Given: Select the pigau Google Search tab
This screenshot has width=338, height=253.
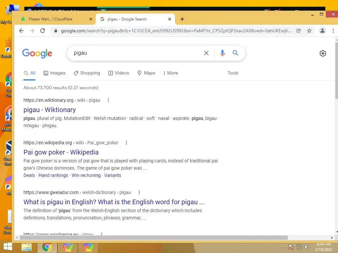Looking at the screenshot, I should point(135,19).
